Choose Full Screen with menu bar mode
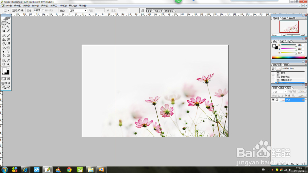The image size is (308, 173). point(6,83)
